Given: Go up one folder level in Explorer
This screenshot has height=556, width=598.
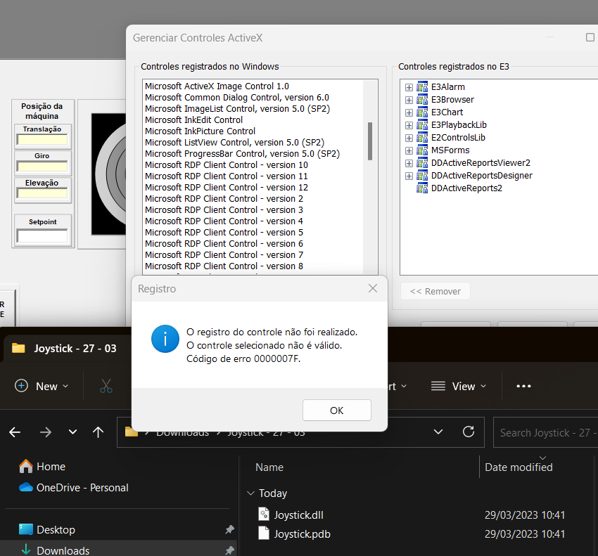Looking at the screenshot, I should click(x=98, y=432).
